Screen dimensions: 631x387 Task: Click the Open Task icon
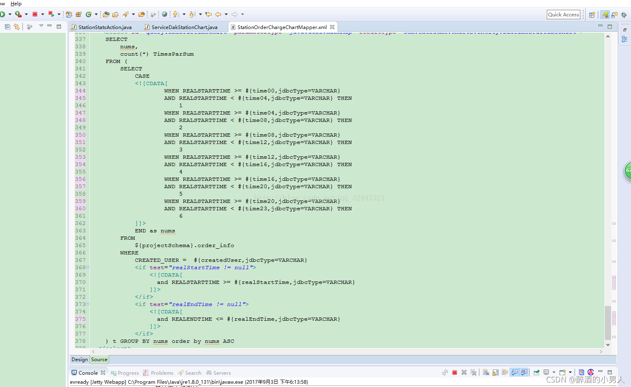[x=116, y=14]
